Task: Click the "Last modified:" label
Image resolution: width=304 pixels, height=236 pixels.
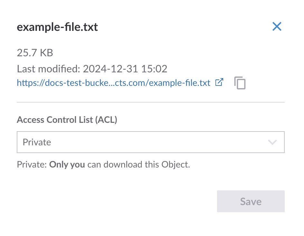Action: (49, 69)
